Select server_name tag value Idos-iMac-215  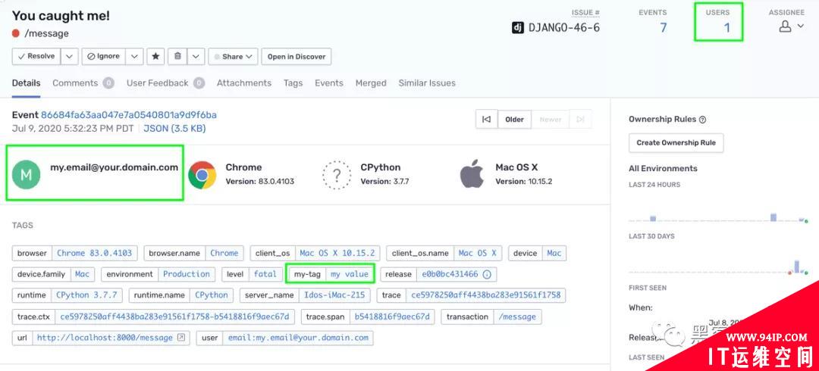point(334,295)
